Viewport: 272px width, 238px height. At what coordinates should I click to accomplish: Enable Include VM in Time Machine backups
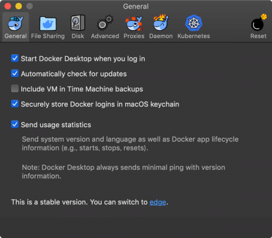(15, 89)
